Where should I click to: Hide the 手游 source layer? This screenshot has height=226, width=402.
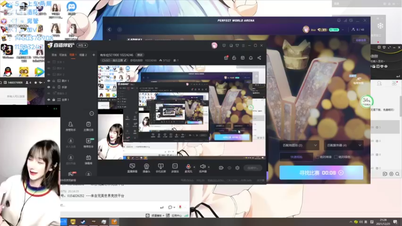pyautogui.click(x=49, y=87)
